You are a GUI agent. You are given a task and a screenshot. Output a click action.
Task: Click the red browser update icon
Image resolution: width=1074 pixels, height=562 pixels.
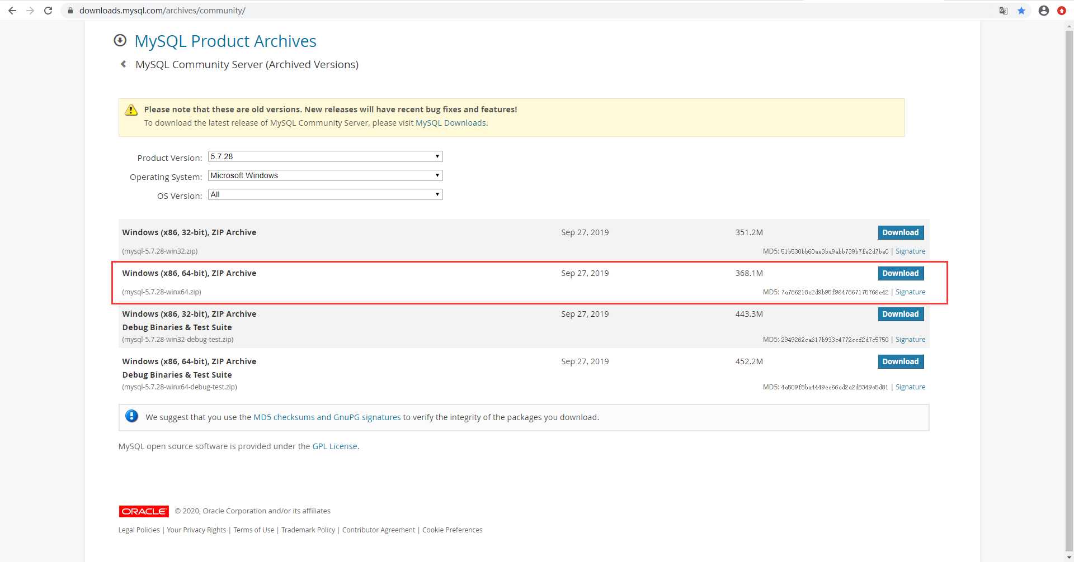1062,11
